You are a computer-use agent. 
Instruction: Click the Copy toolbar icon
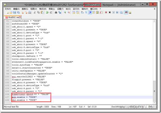[38, 13]
